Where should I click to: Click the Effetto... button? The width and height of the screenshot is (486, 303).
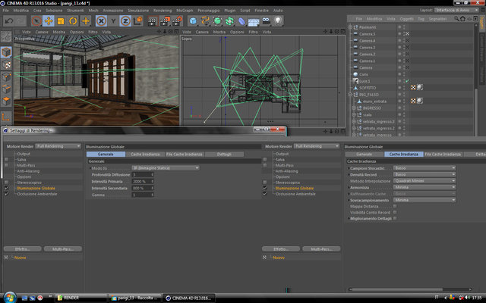(22, 249)
